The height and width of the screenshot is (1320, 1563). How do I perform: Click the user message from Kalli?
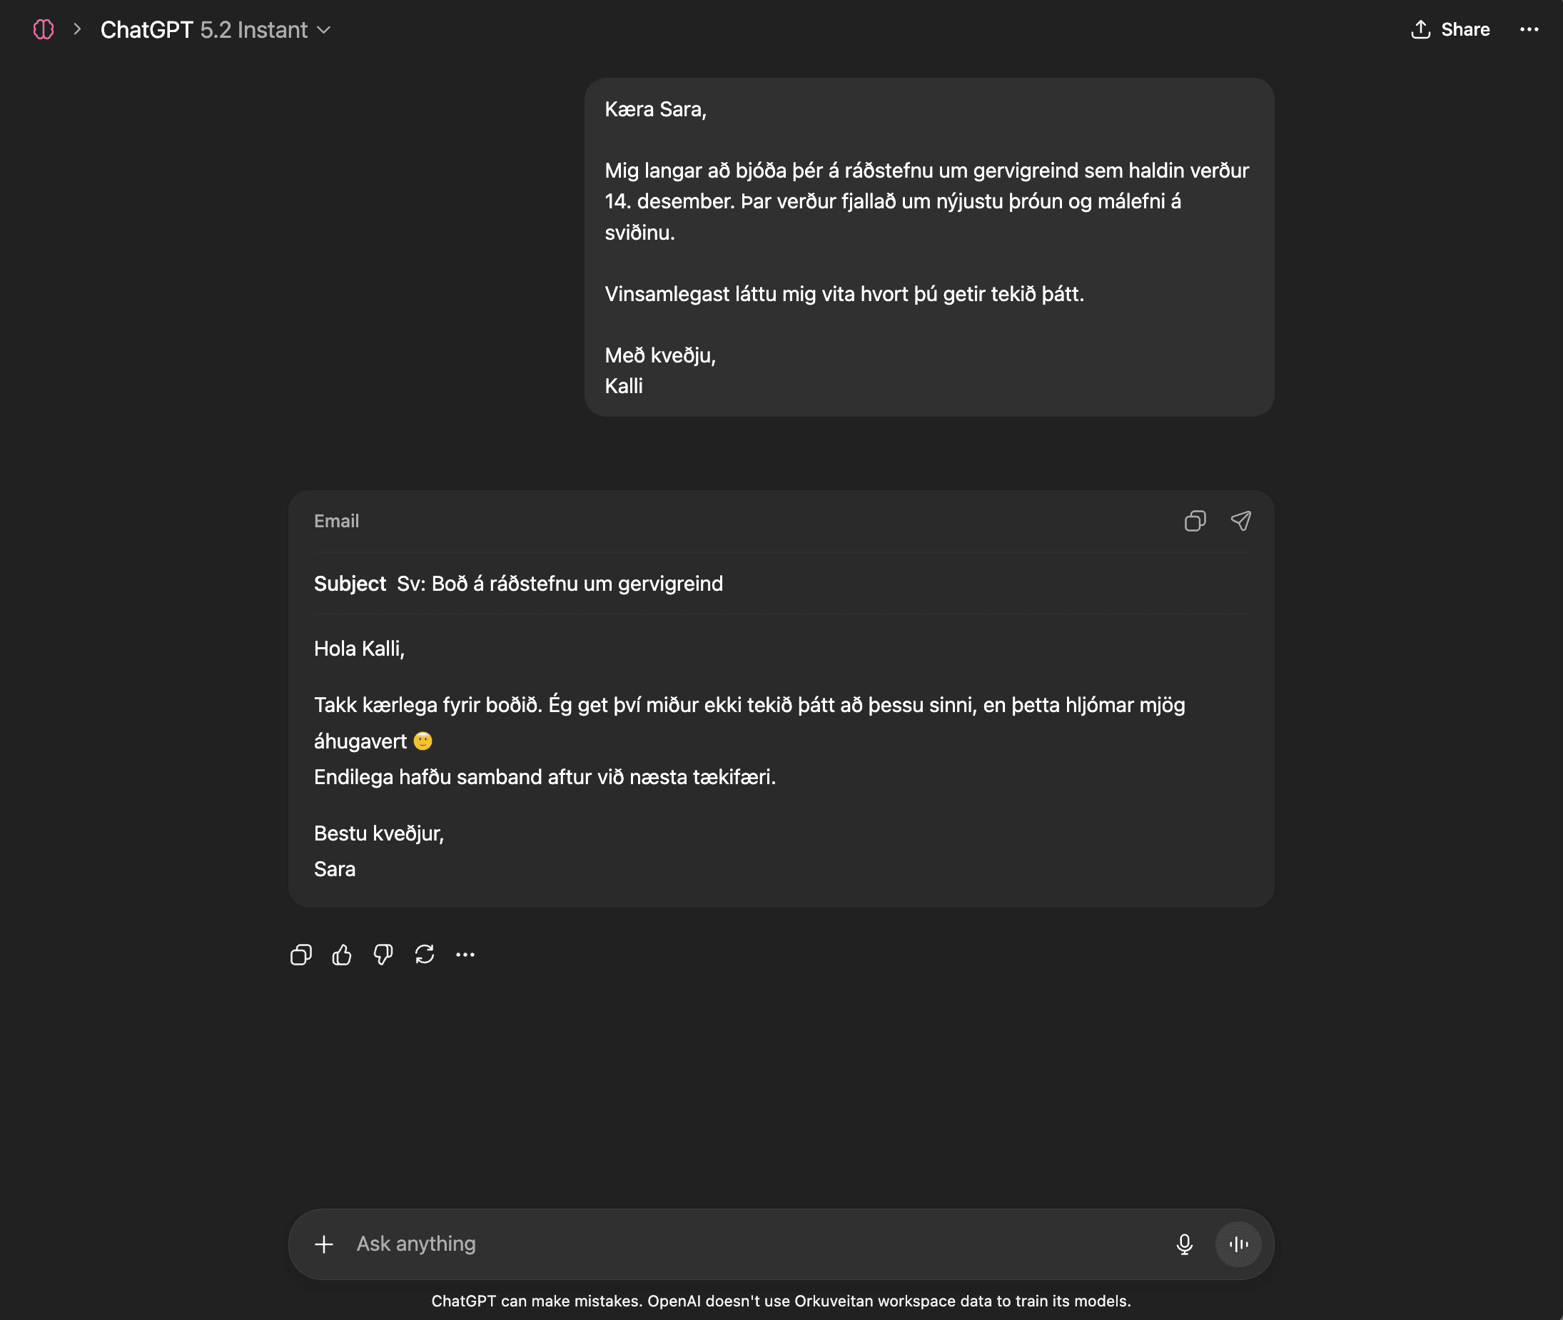[x=929, y=247]
